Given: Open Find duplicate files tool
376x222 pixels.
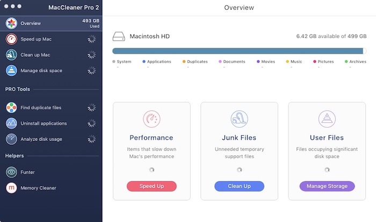Looking at the screenshot, I should click(51, 108).
